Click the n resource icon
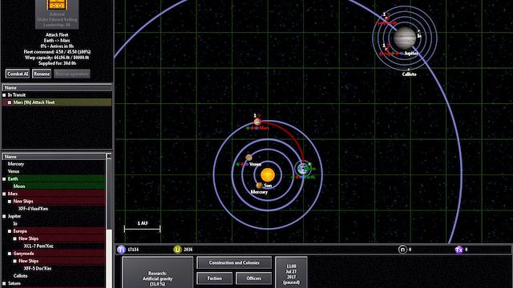The image size is (513, 288). (402, 250)
